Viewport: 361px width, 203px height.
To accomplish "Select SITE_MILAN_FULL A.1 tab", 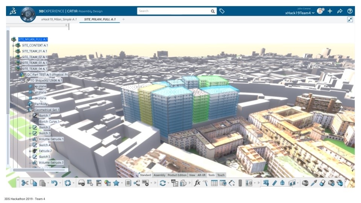I will point(100,19).
